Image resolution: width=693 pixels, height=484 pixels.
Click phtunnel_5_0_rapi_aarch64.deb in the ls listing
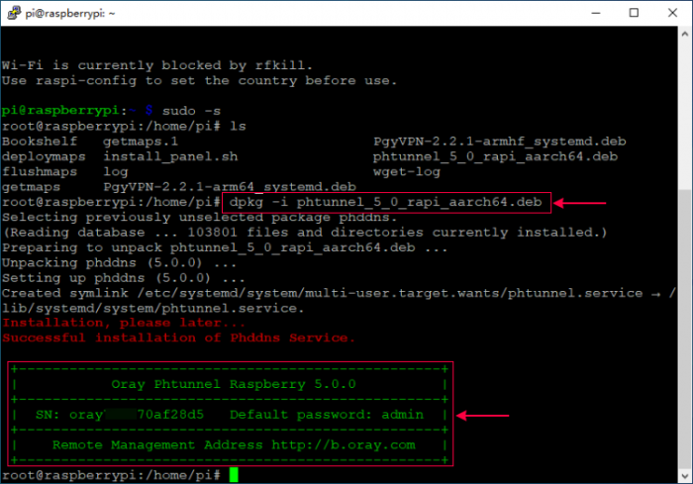point(495,156)
